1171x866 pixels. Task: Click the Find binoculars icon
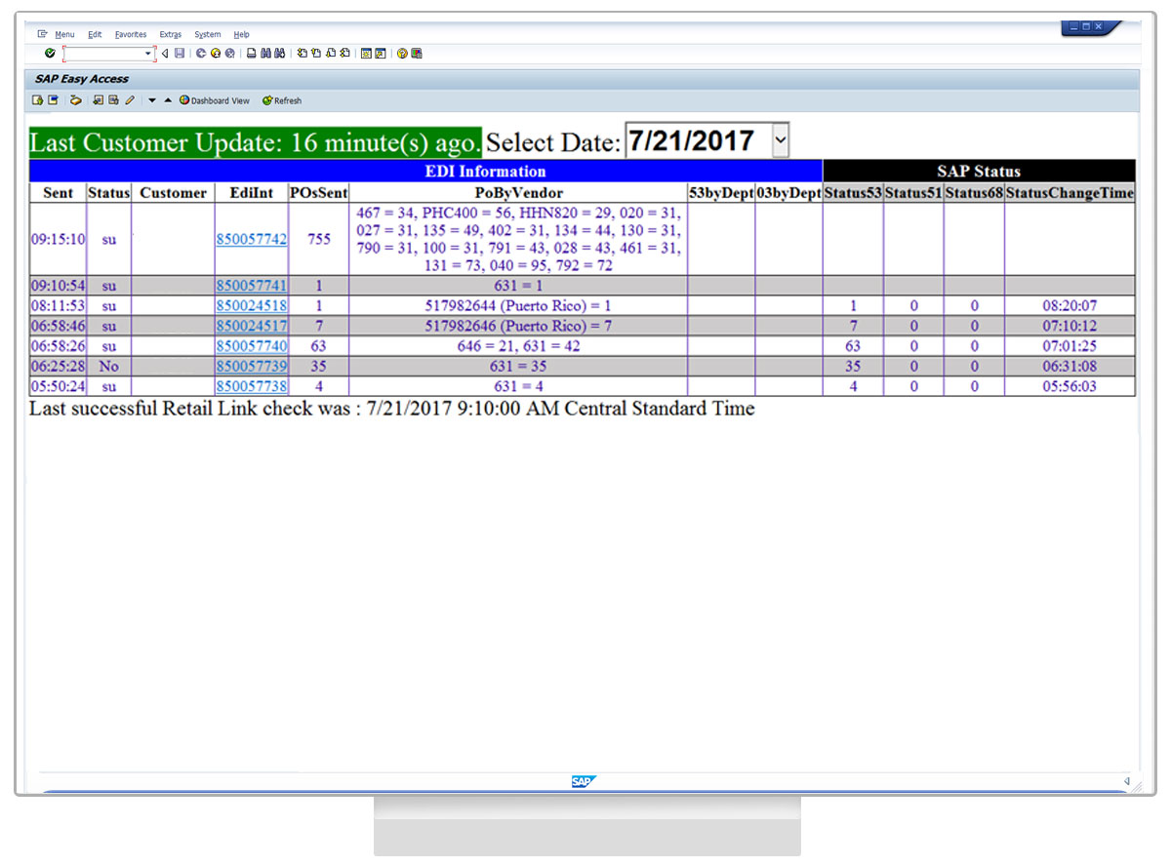tap(265, 54)
